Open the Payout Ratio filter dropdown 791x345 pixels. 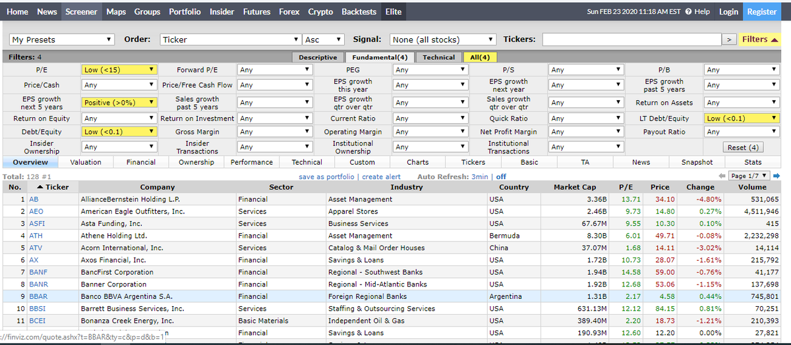742,132
